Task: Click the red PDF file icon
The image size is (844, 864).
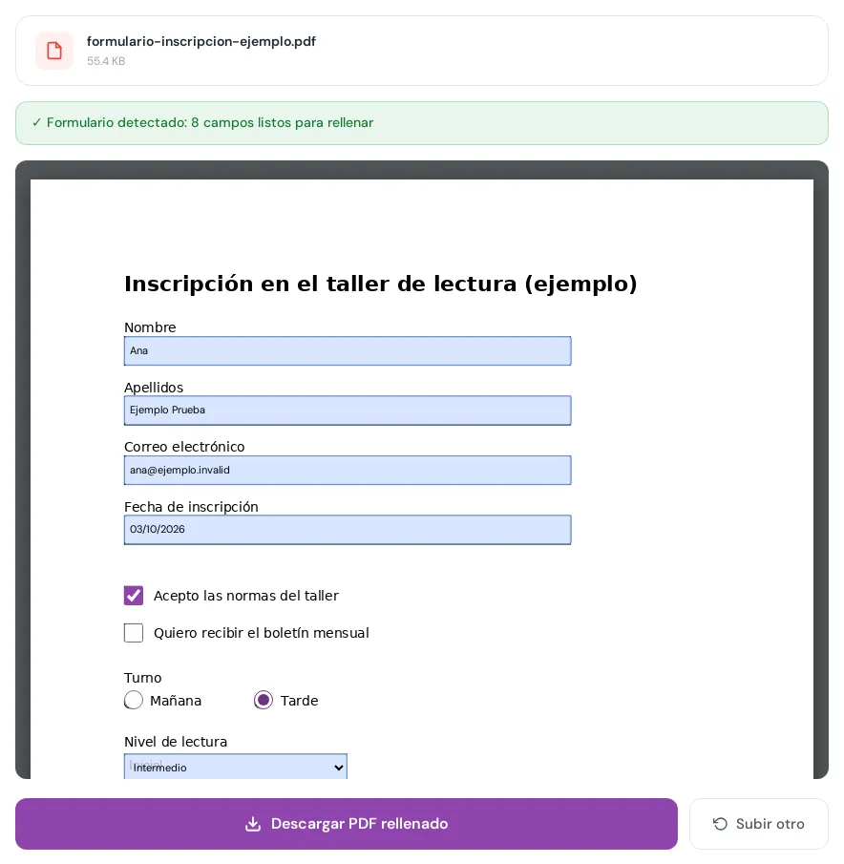Action: tap(54, 51)
